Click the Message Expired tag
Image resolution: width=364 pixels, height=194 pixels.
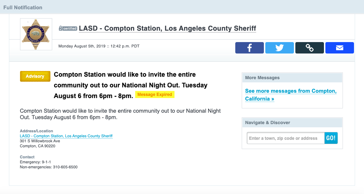coord(154,95)
